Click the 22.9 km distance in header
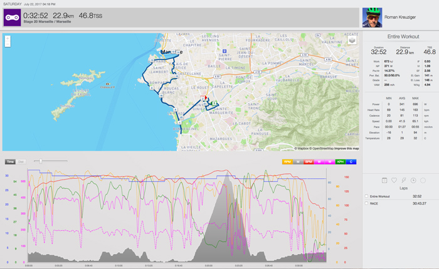439x269 pixels. click(x=63, y=16)
